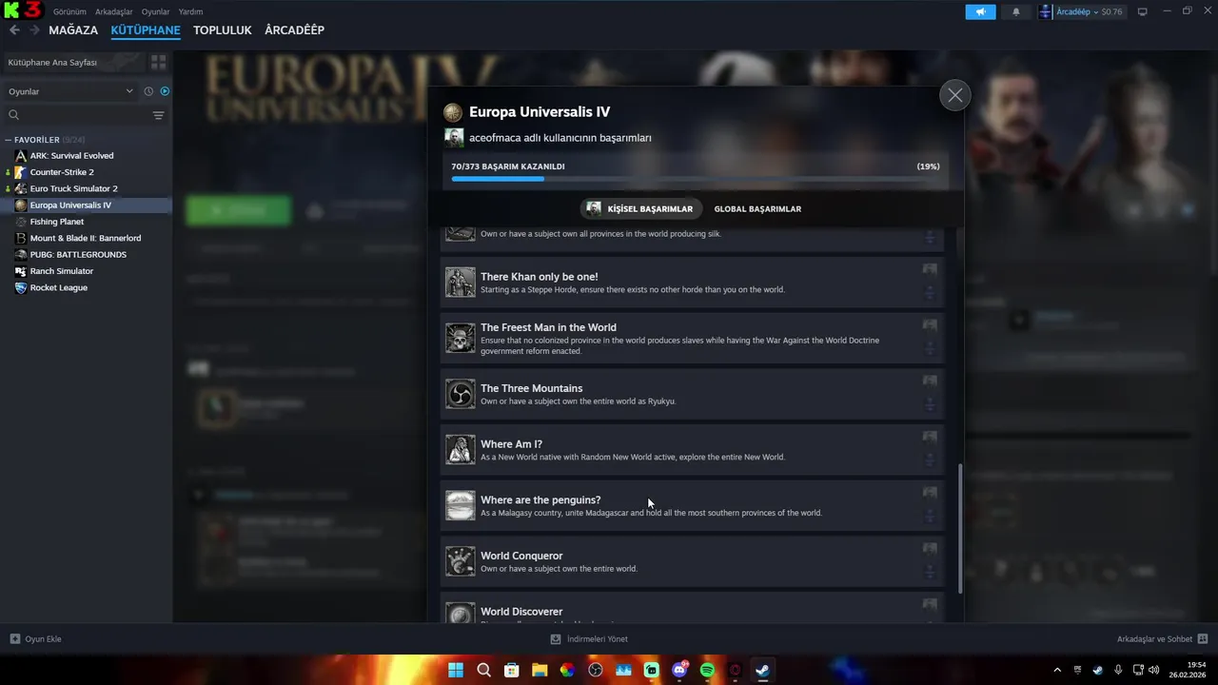Open Discord from taskbar
Viewport: 1218px width, 685px height.
pyautogui.click(x=679, y=670)
